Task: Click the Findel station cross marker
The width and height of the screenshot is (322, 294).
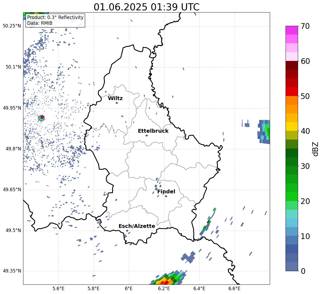Action: [166, 196]
